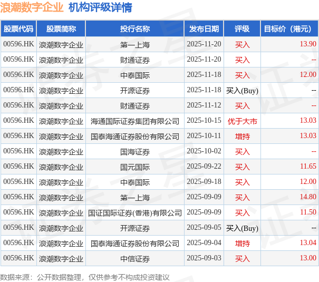
Task: Select 买入(Buy) in the 2025-09-05 row
Action: [242, 228]
